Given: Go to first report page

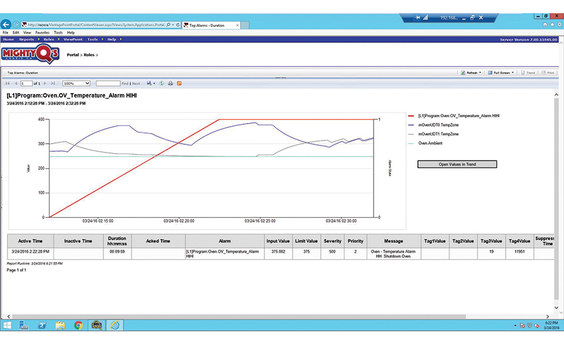Looking at the screenshot, I should pyautogui.click(x=8, y=83).
